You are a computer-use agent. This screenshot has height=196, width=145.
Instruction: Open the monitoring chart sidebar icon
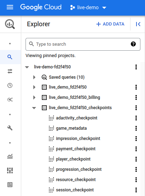click(x=10, y=156)
